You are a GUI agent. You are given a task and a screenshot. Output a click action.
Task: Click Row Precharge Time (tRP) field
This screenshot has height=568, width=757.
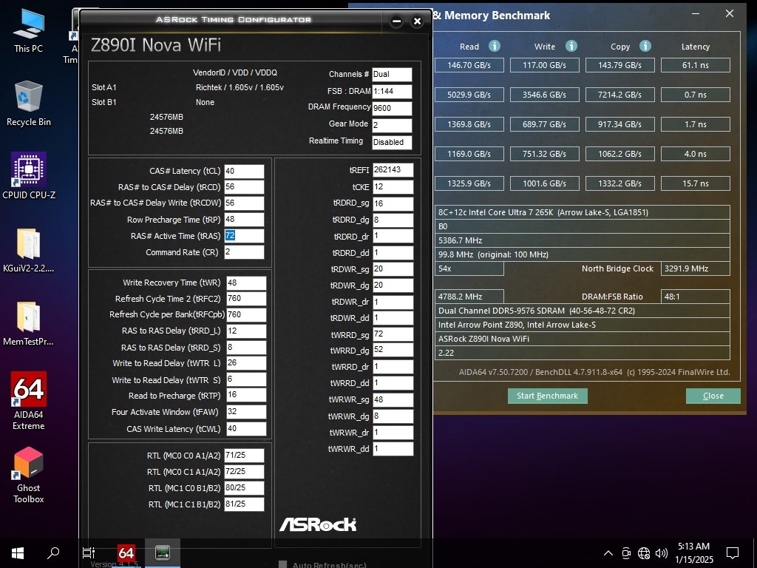coord(244,219)
